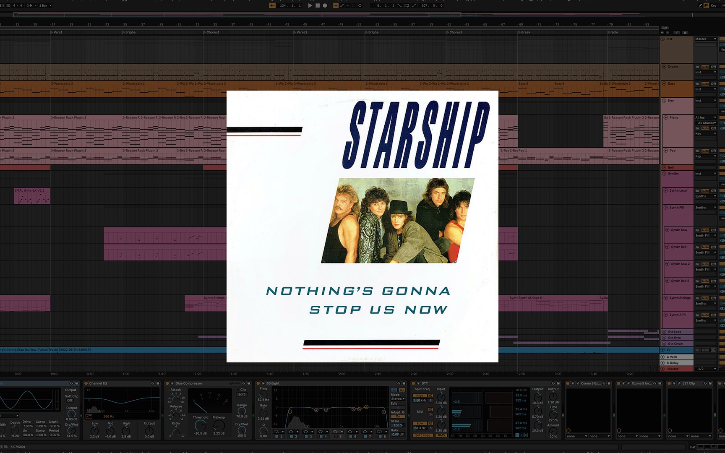Click the diagonal arrow icon beside lock

pos(676,32)
